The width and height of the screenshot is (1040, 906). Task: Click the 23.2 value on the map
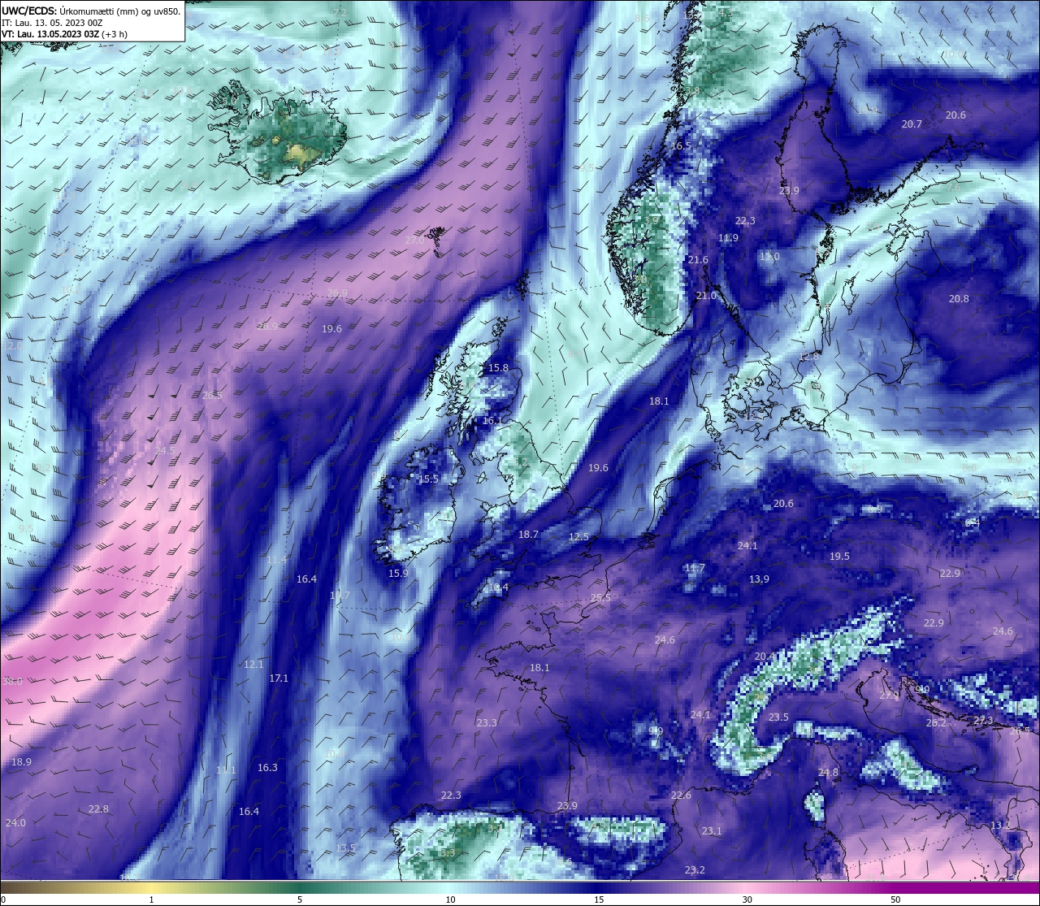695,869
